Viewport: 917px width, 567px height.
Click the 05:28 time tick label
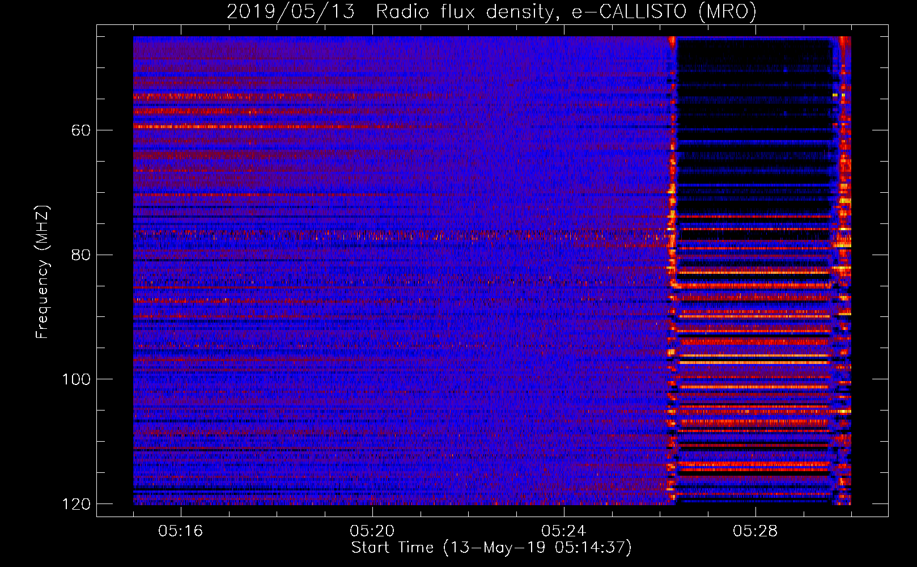tap(755, 531)
